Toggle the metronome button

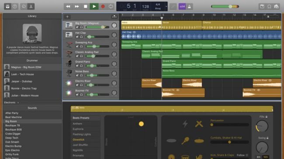point(189,7)
